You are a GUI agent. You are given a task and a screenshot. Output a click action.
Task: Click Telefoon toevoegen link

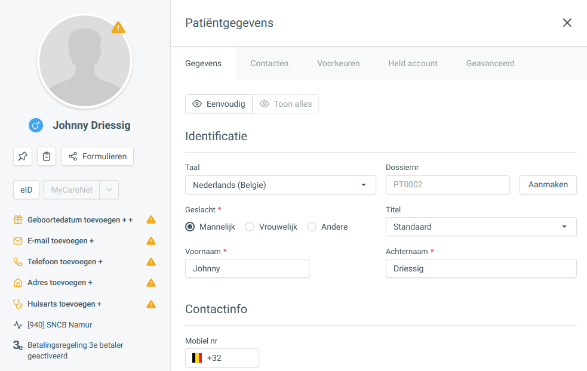coord(65,262)
